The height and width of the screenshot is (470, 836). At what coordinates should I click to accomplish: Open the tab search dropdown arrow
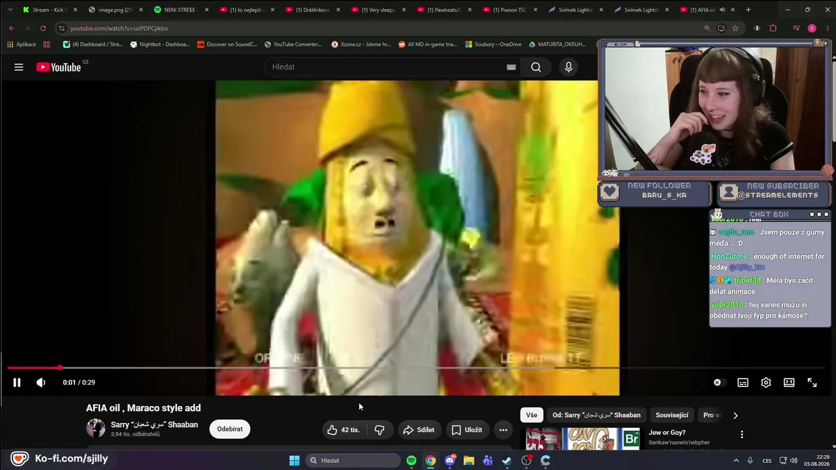click(x=10, y=10)
